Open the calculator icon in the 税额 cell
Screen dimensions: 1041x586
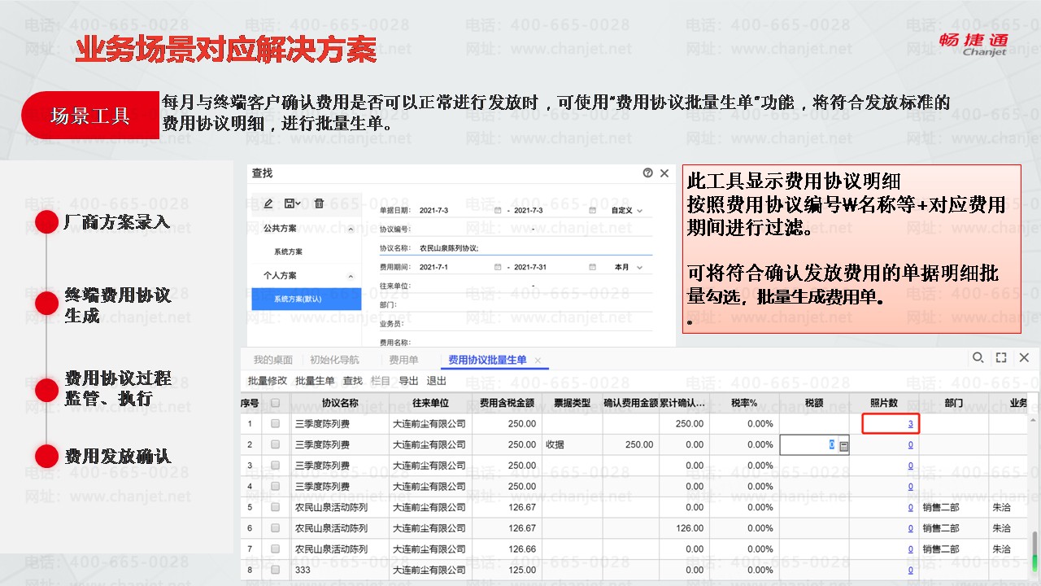point(843,446)
